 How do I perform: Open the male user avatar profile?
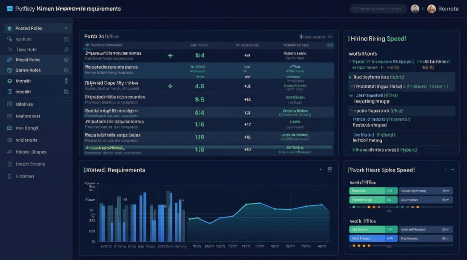(x=415, y=9)
